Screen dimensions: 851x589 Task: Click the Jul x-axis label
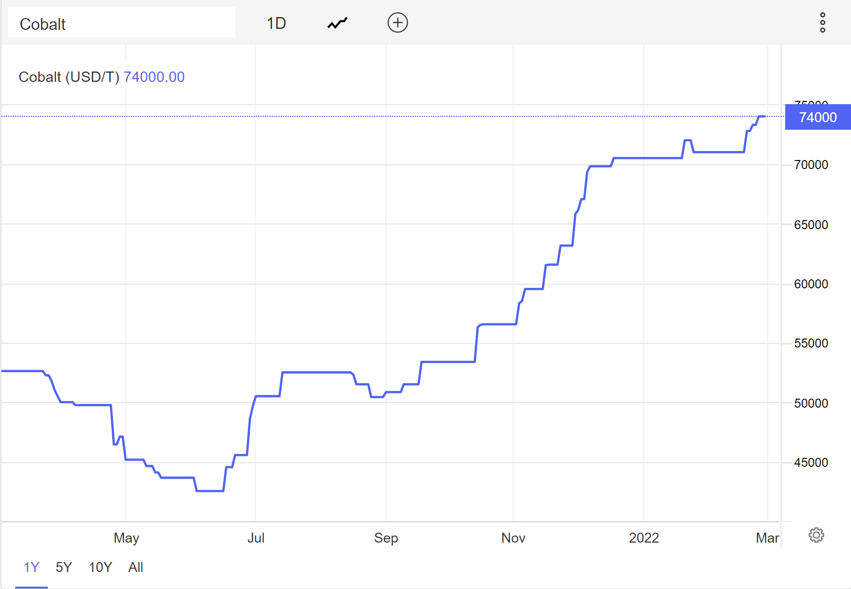[x=256, y=538]
